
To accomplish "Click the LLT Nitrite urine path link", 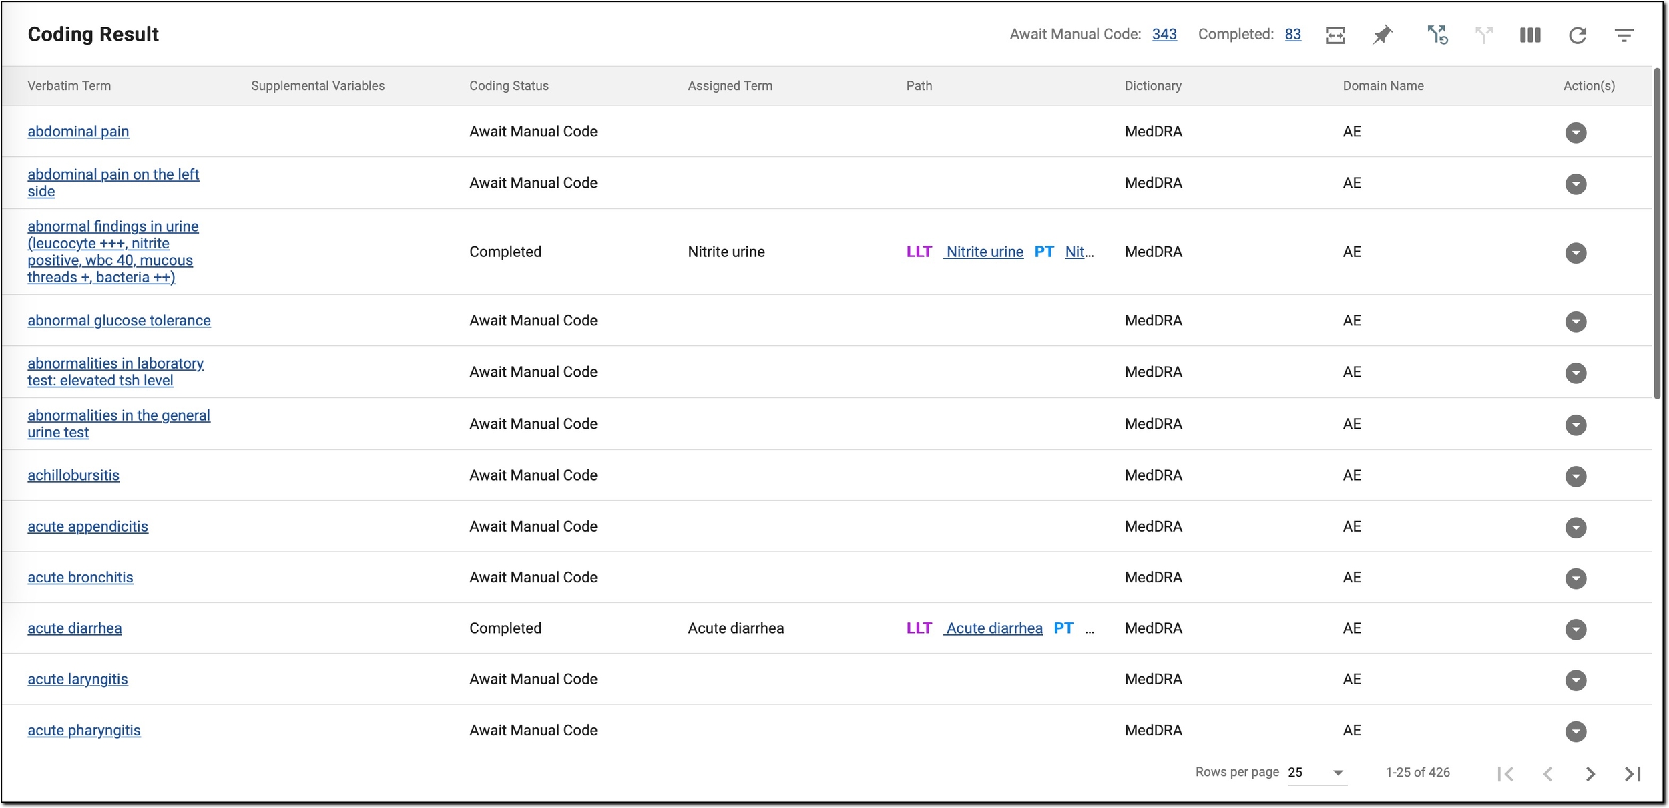I will point(983,252).
